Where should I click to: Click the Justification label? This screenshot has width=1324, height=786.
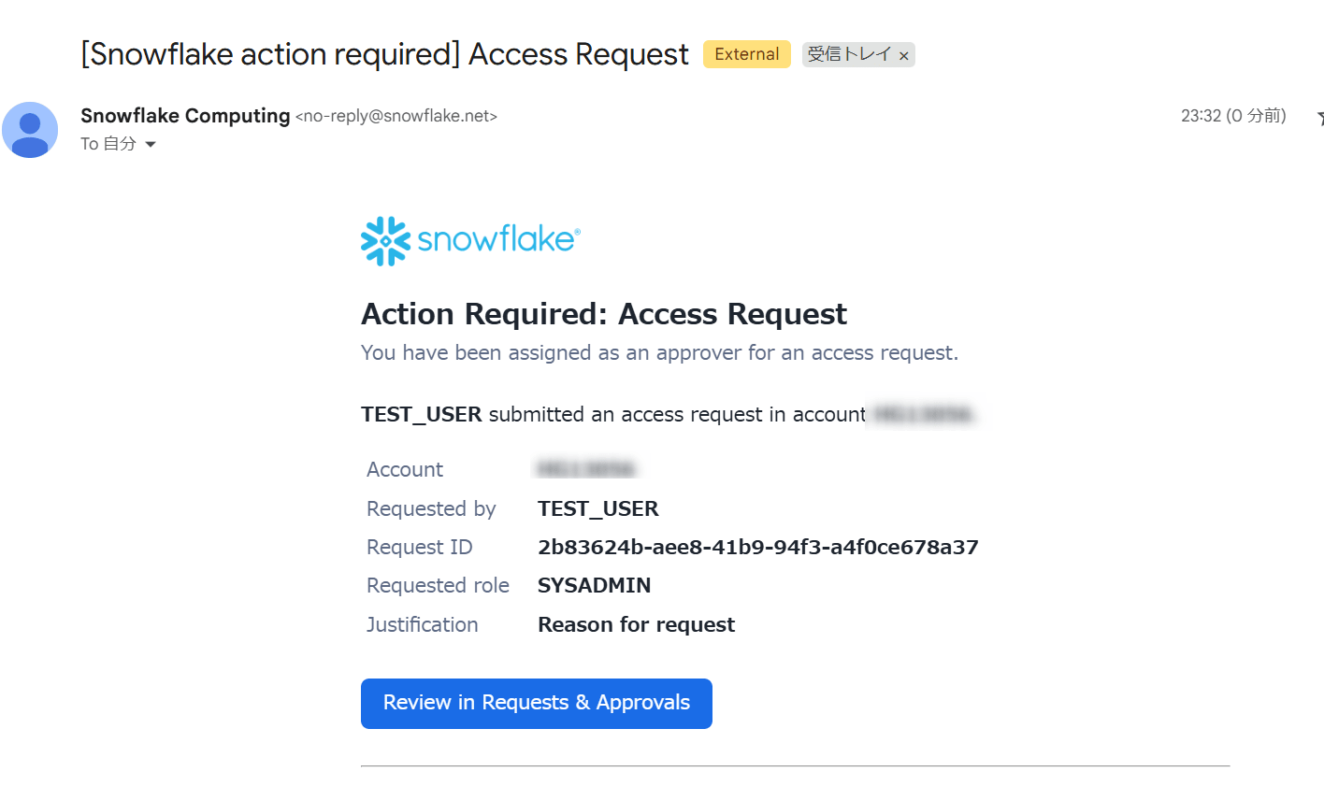pyautogui.click(x=423, y=624)
